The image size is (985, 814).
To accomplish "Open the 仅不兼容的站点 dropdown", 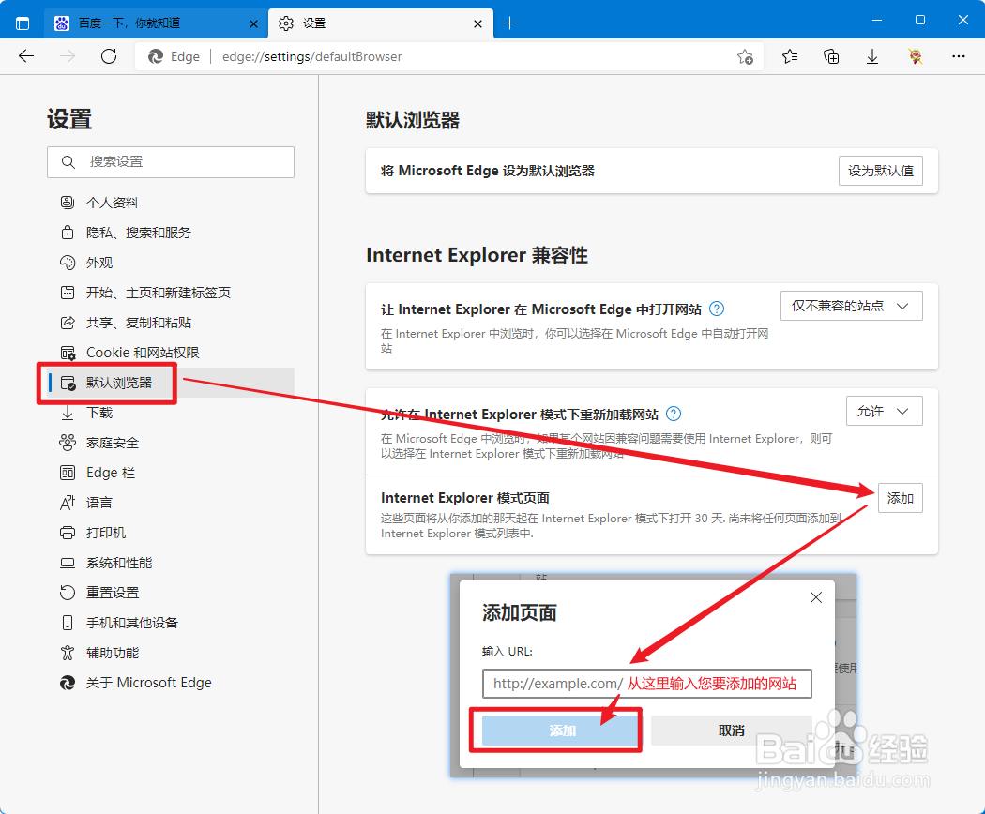I will [851, 305].
